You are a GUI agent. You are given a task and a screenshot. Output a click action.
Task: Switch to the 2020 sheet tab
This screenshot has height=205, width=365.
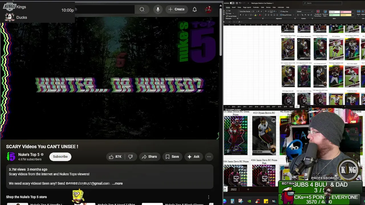[x=291, y=107]
